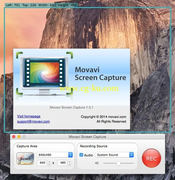Click the audio volume slider knob

pos(118,163)
